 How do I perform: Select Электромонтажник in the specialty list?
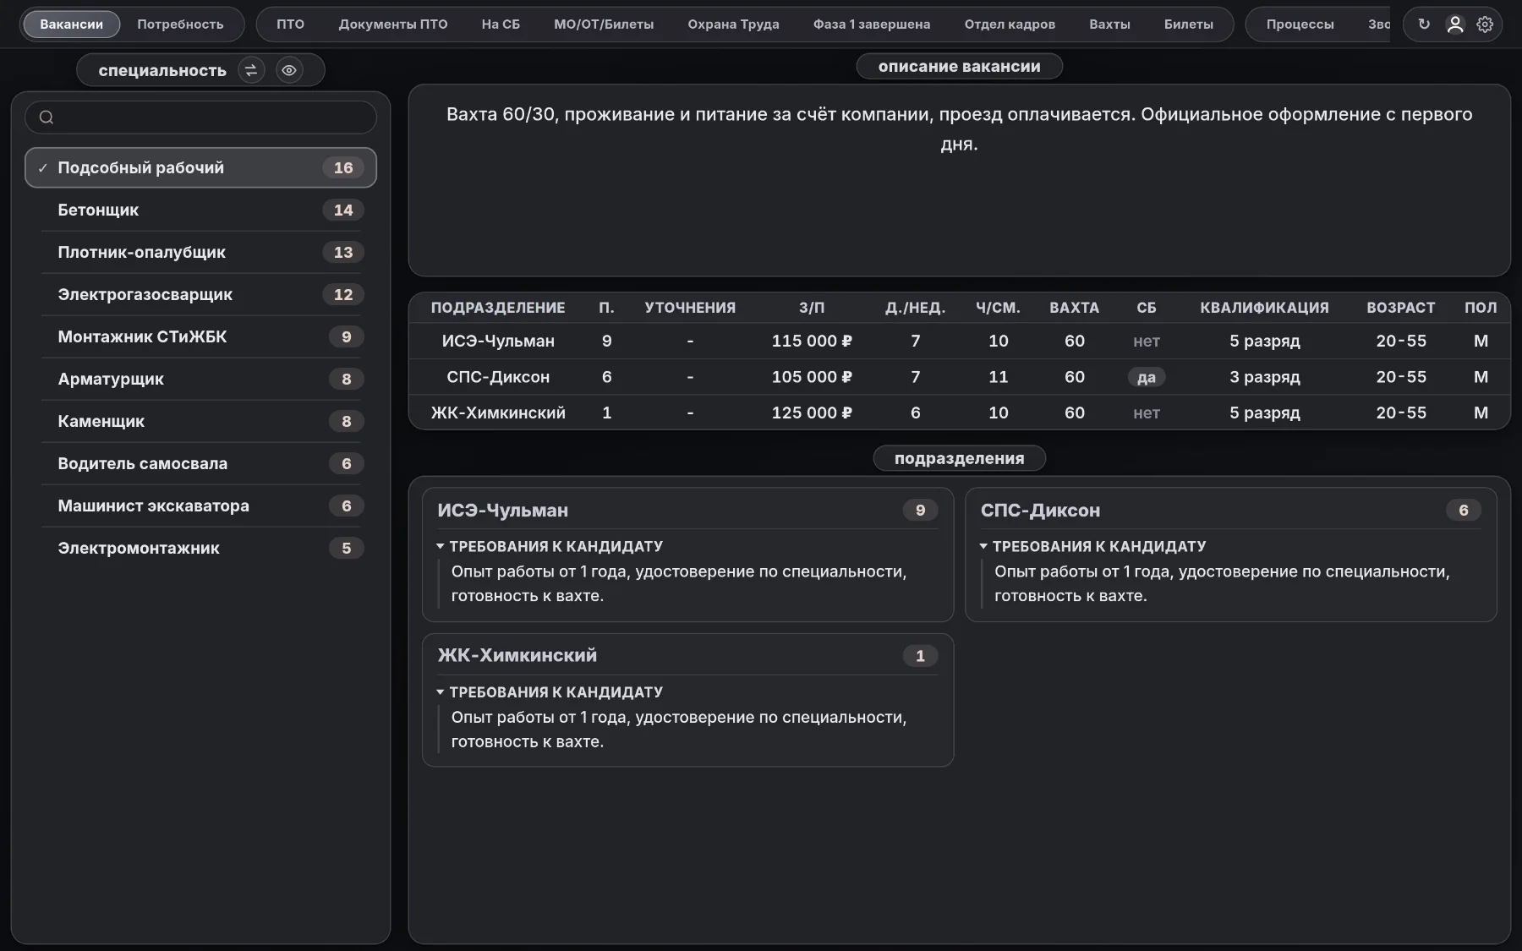click(x=200, y=548)
